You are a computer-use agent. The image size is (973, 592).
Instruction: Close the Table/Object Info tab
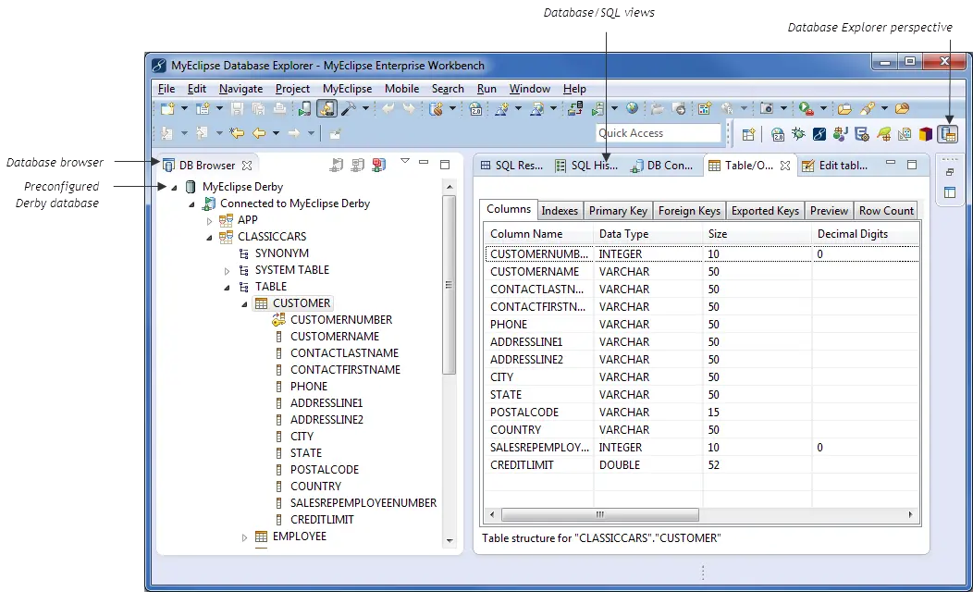pyautogui.click(x=785, y=166)
